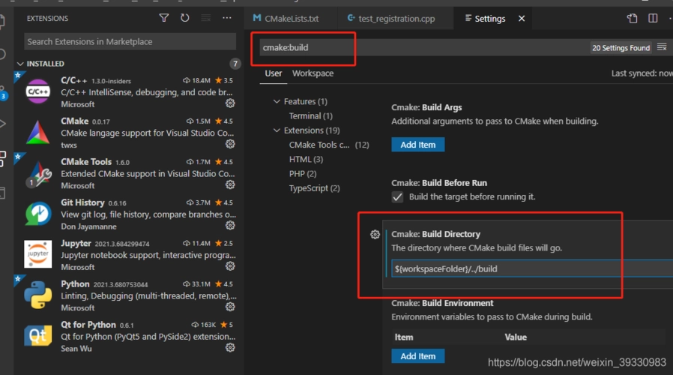Split the editor to the right
This screenshot has height=375, width=673.
point(653,19)
